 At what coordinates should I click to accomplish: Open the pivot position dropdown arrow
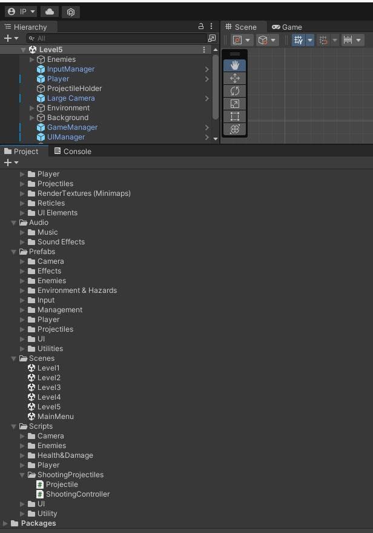(248, 40)
